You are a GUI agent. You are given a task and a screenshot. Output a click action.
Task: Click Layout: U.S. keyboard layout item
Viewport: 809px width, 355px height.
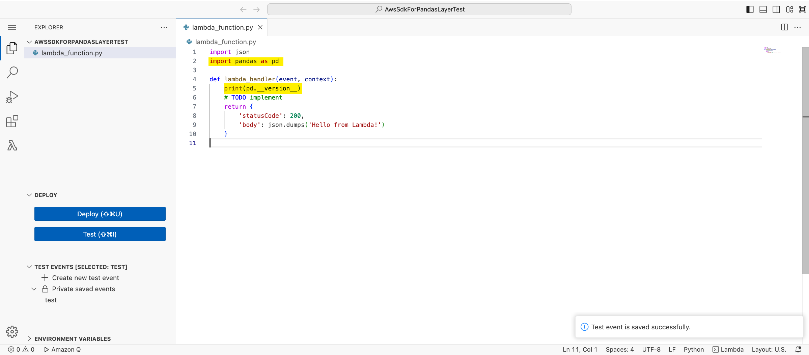(x=769, y=350)
